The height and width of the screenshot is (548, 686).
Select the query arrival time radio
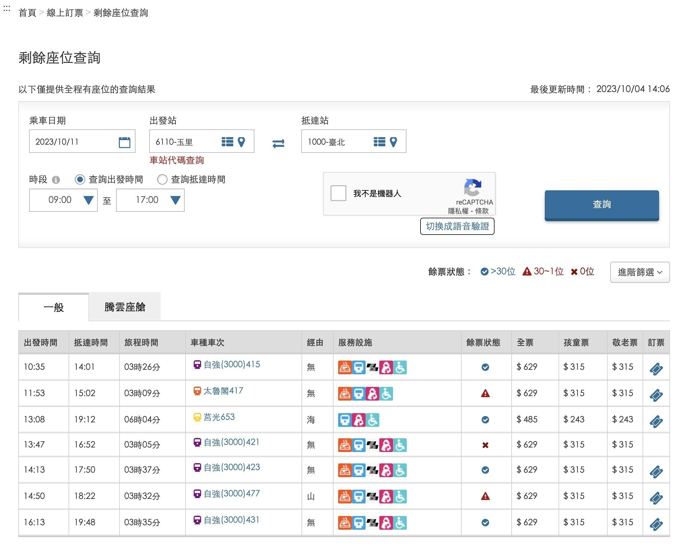pos(162,180)
